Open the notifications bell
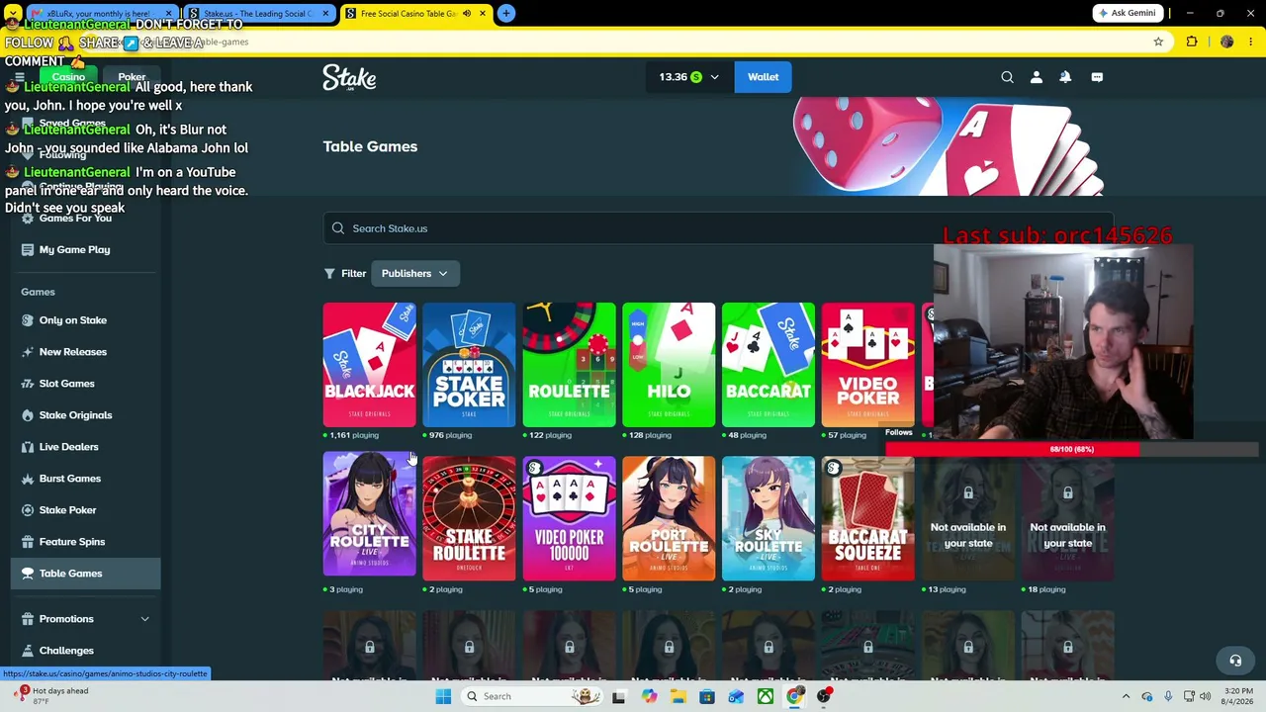This screenshot has width=1266, height=712. [1065, 77]
